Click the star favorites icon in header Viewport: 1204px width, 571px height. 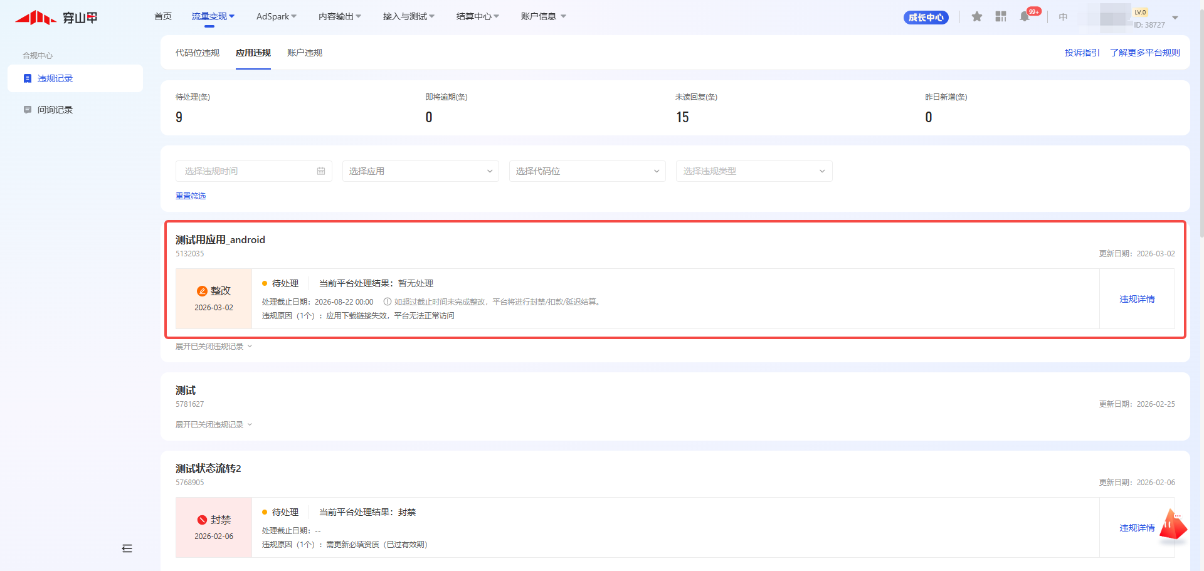[x=976, y=17]
